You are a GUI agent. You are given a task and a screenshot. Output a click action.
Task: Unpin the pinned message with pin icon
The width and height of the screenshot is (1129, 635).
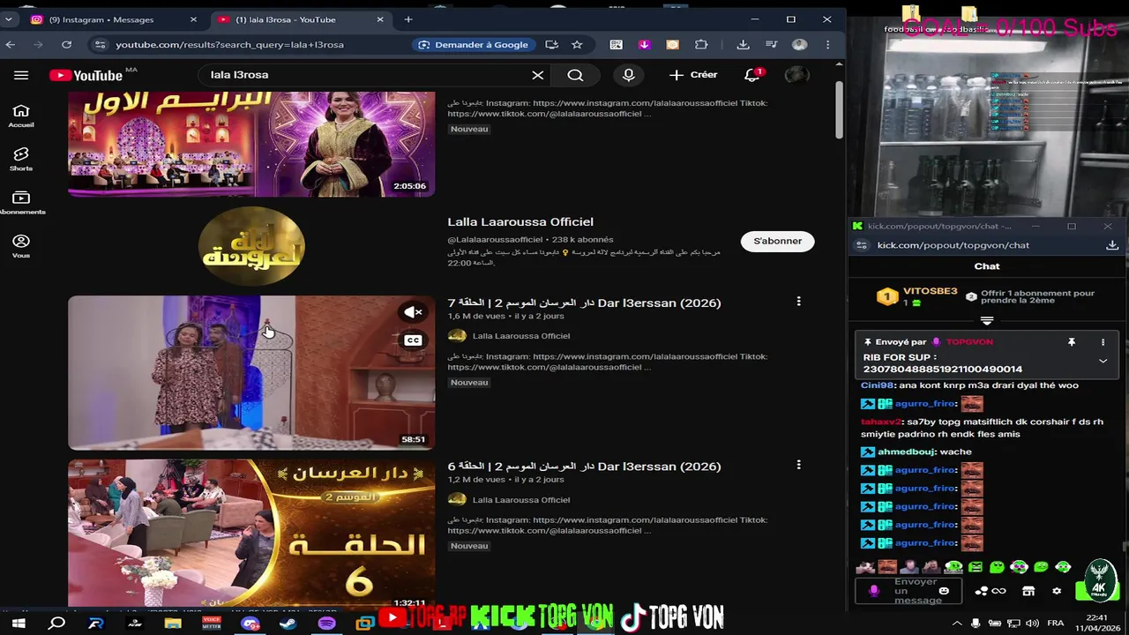(x=1072, y=342)
